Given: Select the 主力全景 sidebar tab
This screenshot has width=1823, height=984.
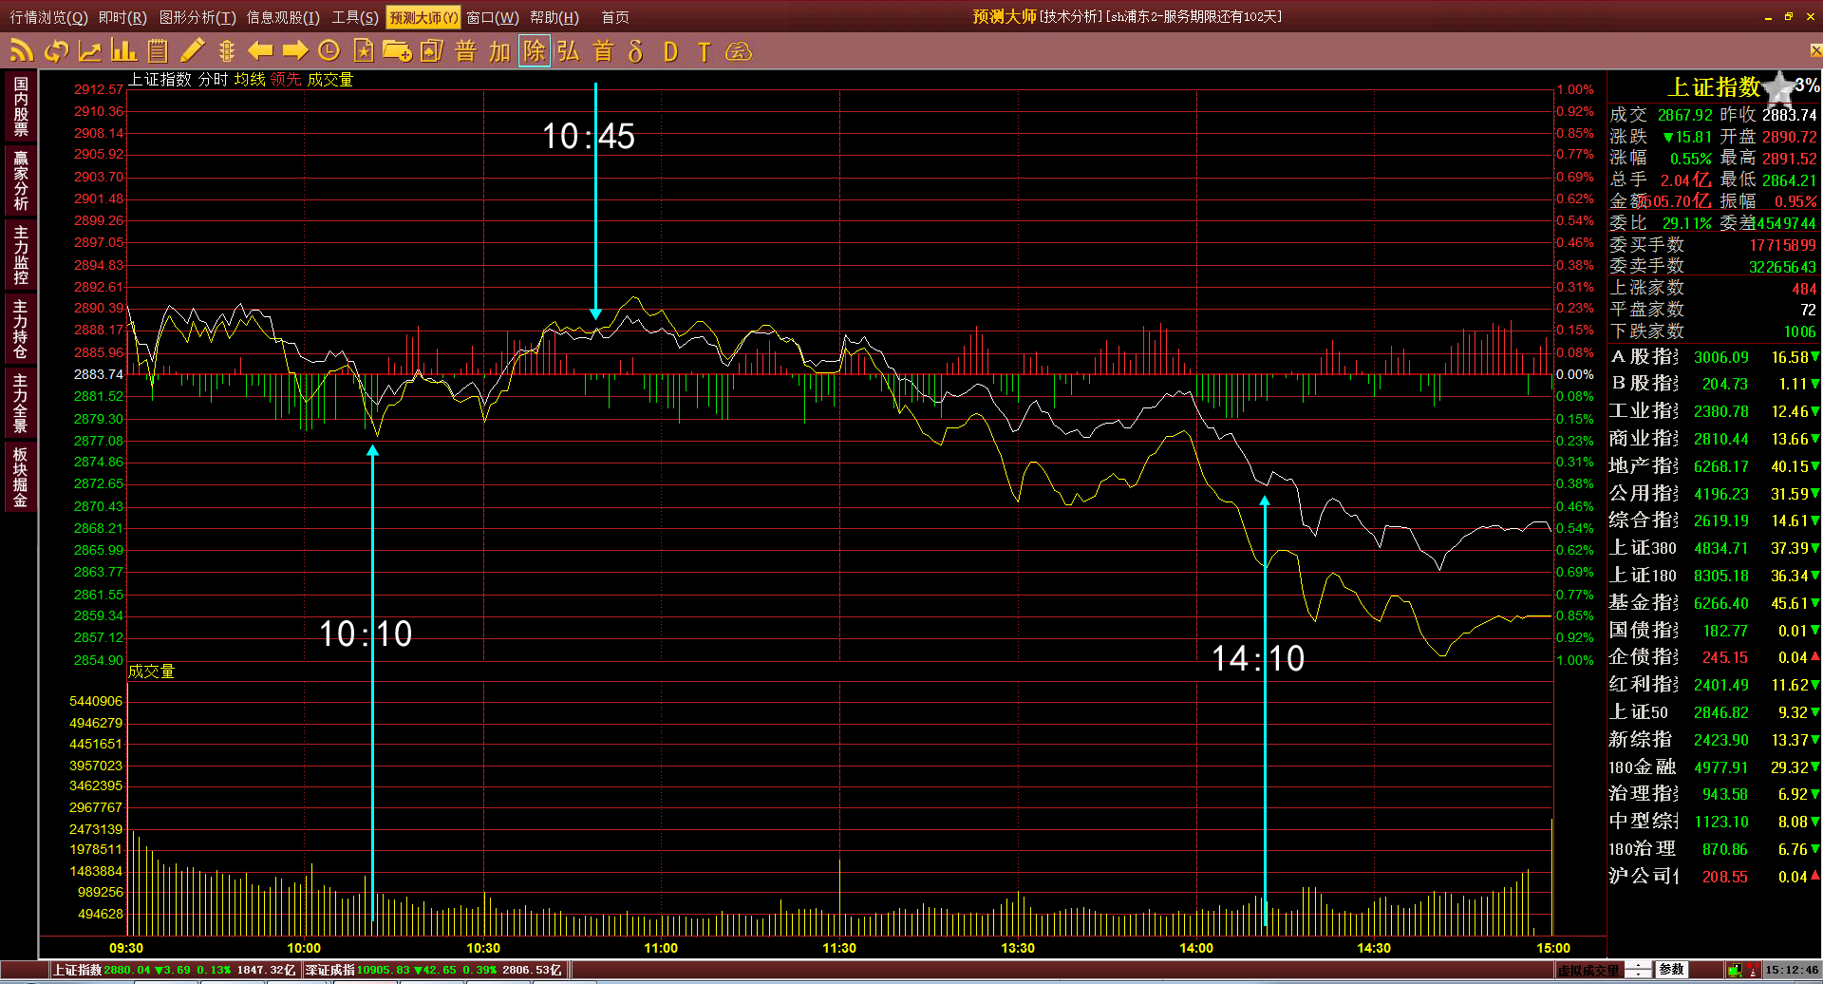Looking at the screenshot, I should [21, 402].
